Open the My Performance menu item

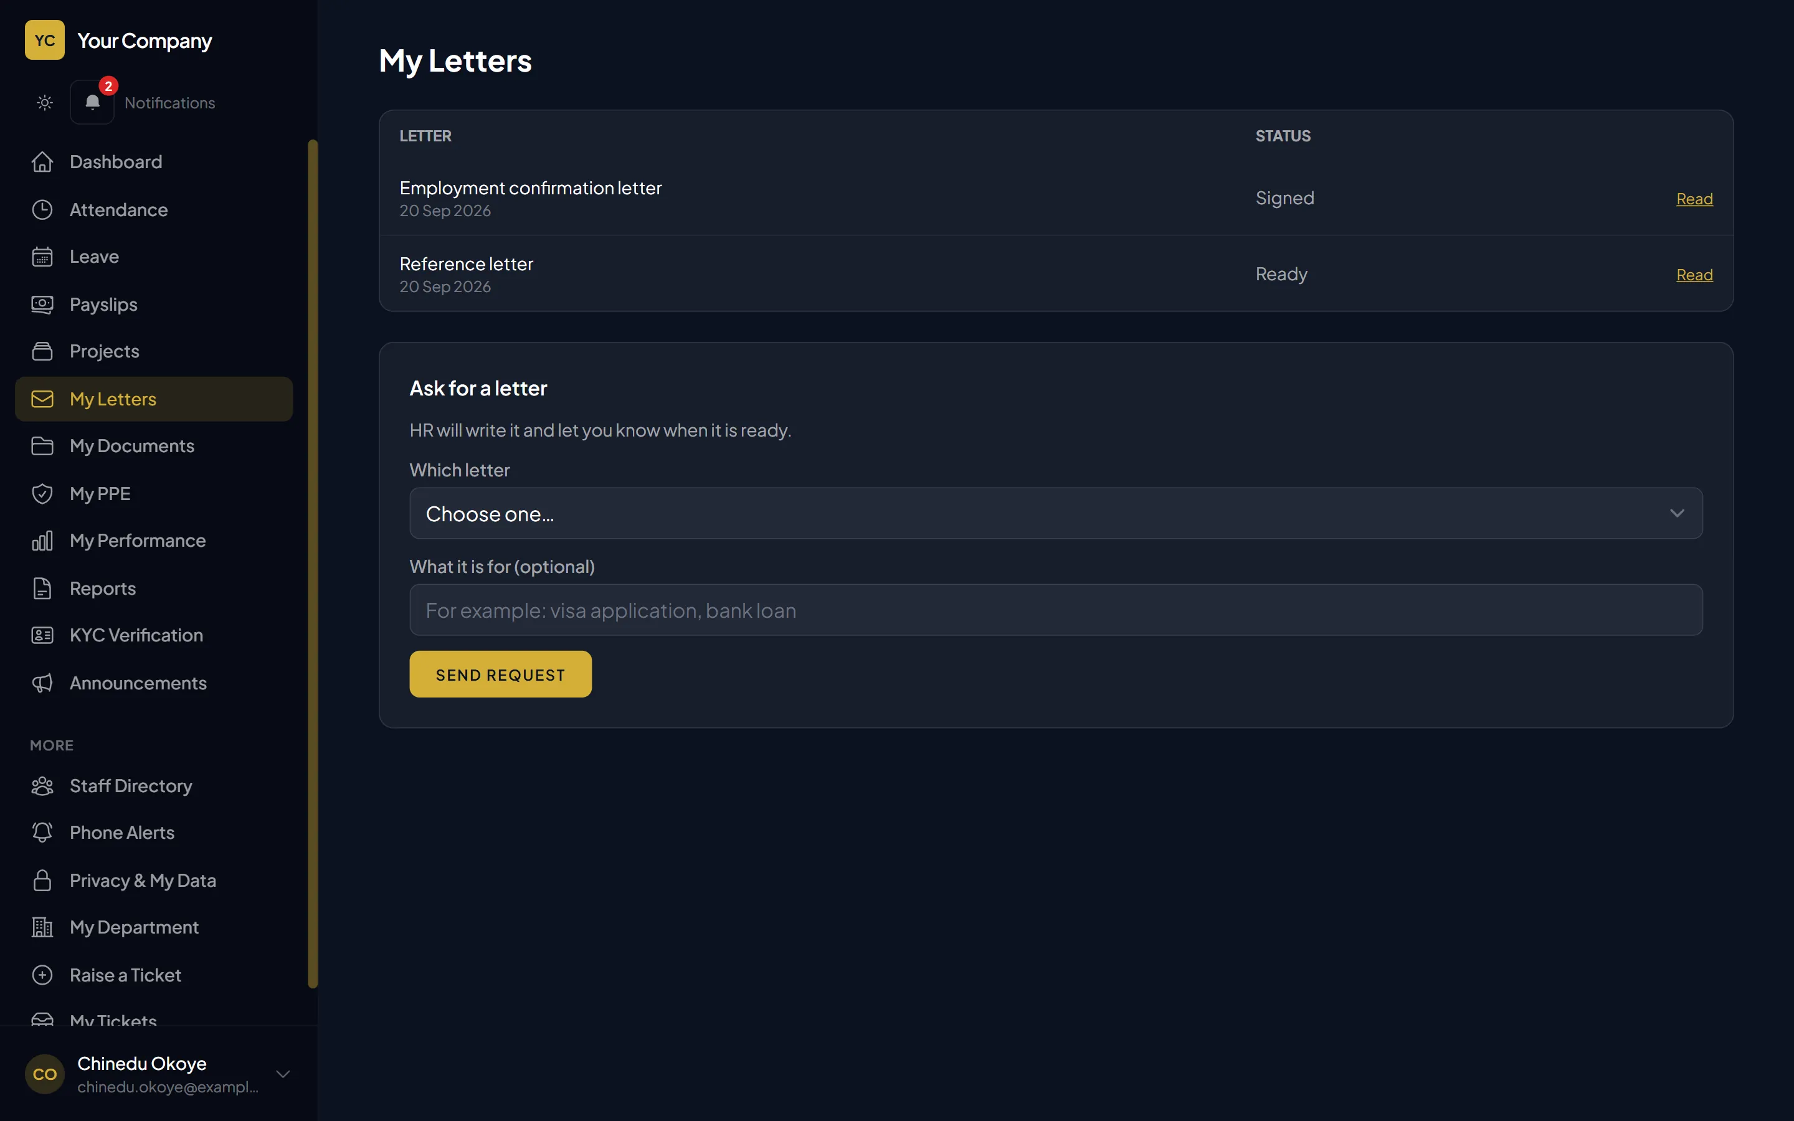[x=153, y=541]
